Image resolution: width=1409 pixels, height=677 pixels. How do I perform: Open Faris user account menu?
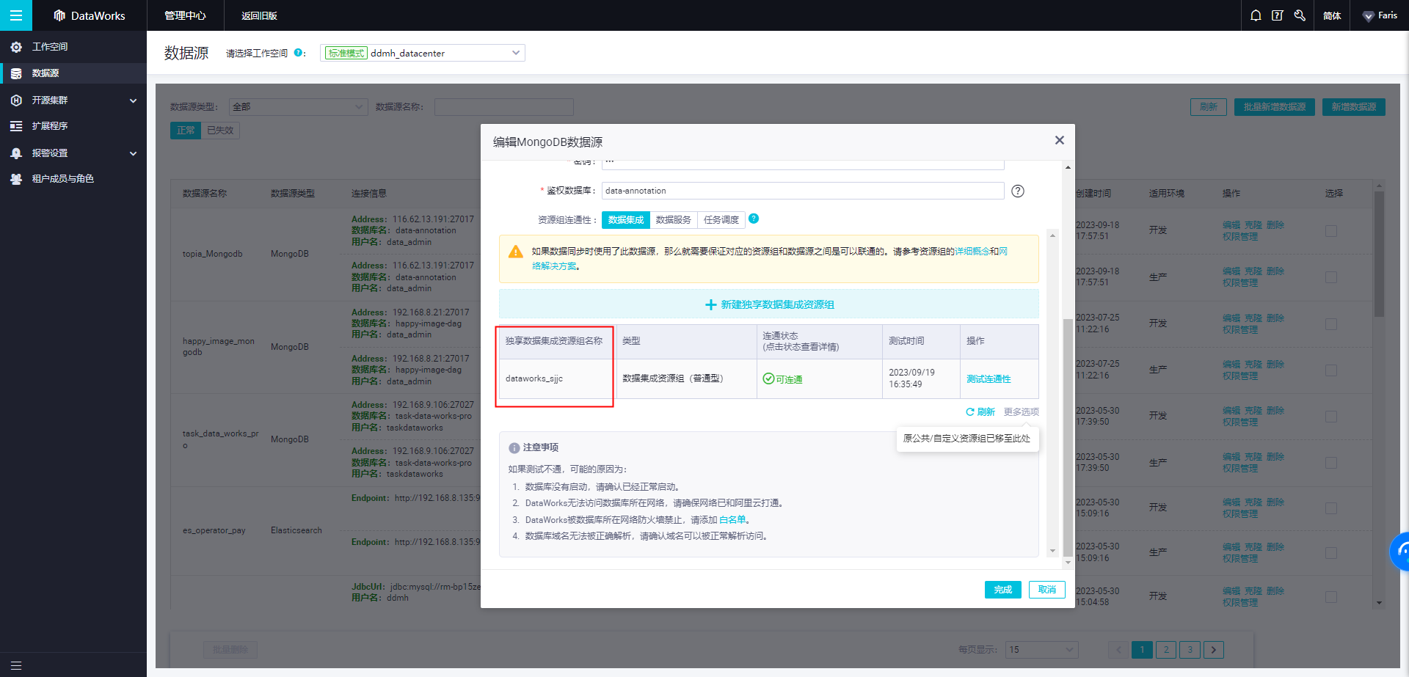pos(1380,15)
